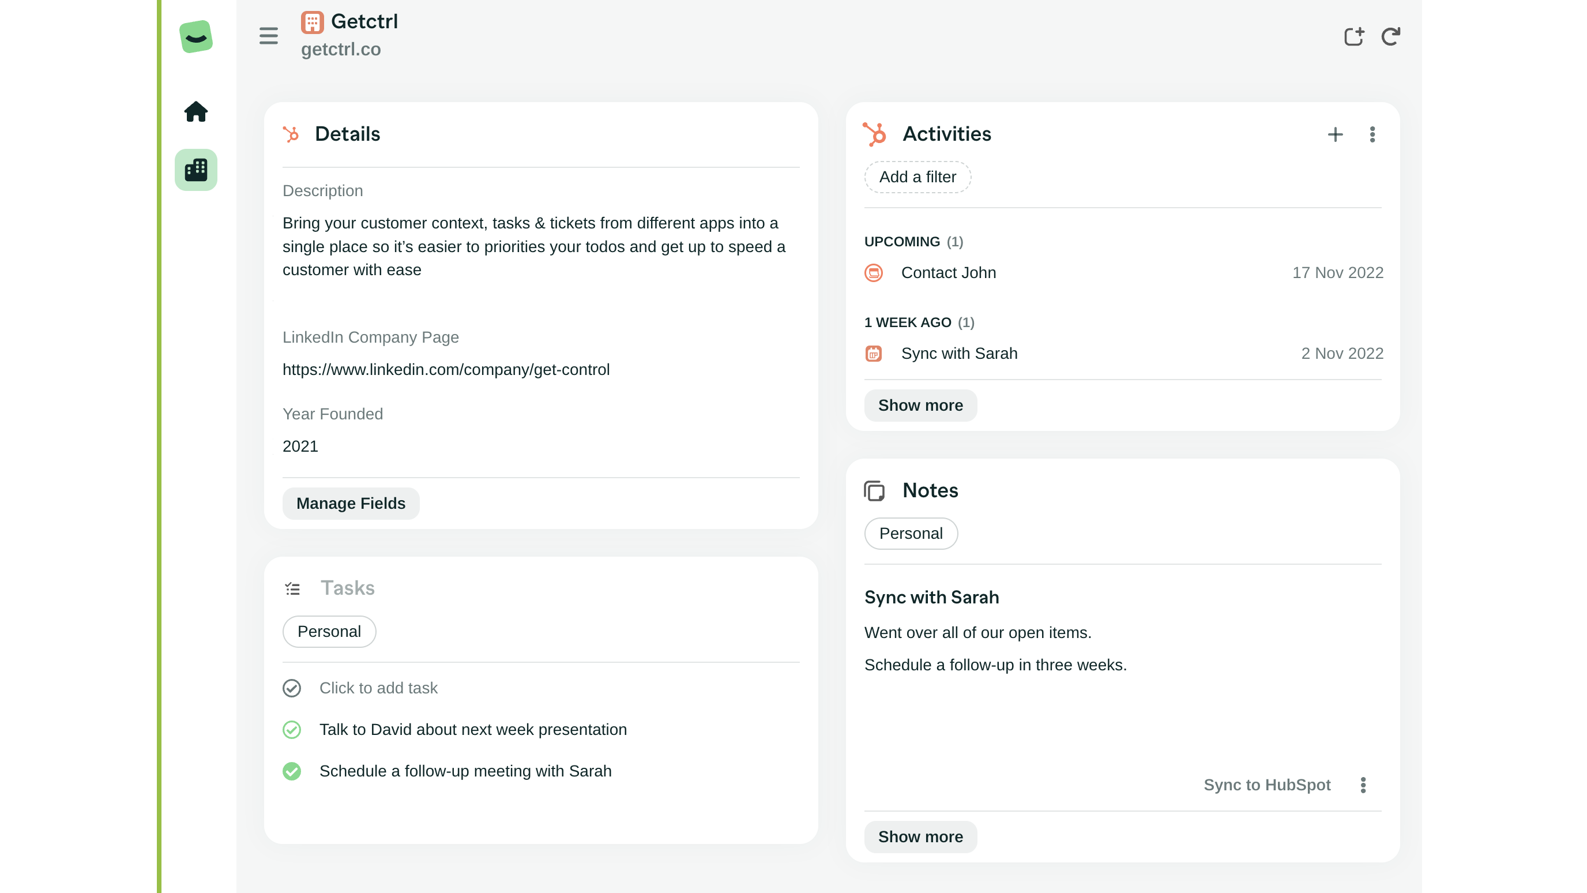
Task: Select the Personal tab in Tasks
Action: [x=329, y=631]
